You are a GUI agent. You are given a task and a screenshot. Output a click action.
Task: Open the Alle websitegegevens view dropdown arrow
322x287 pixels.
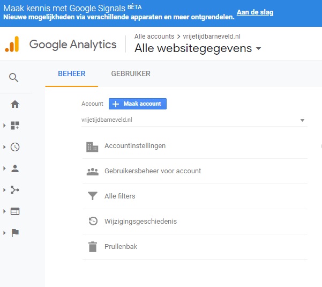pos(258,48)
